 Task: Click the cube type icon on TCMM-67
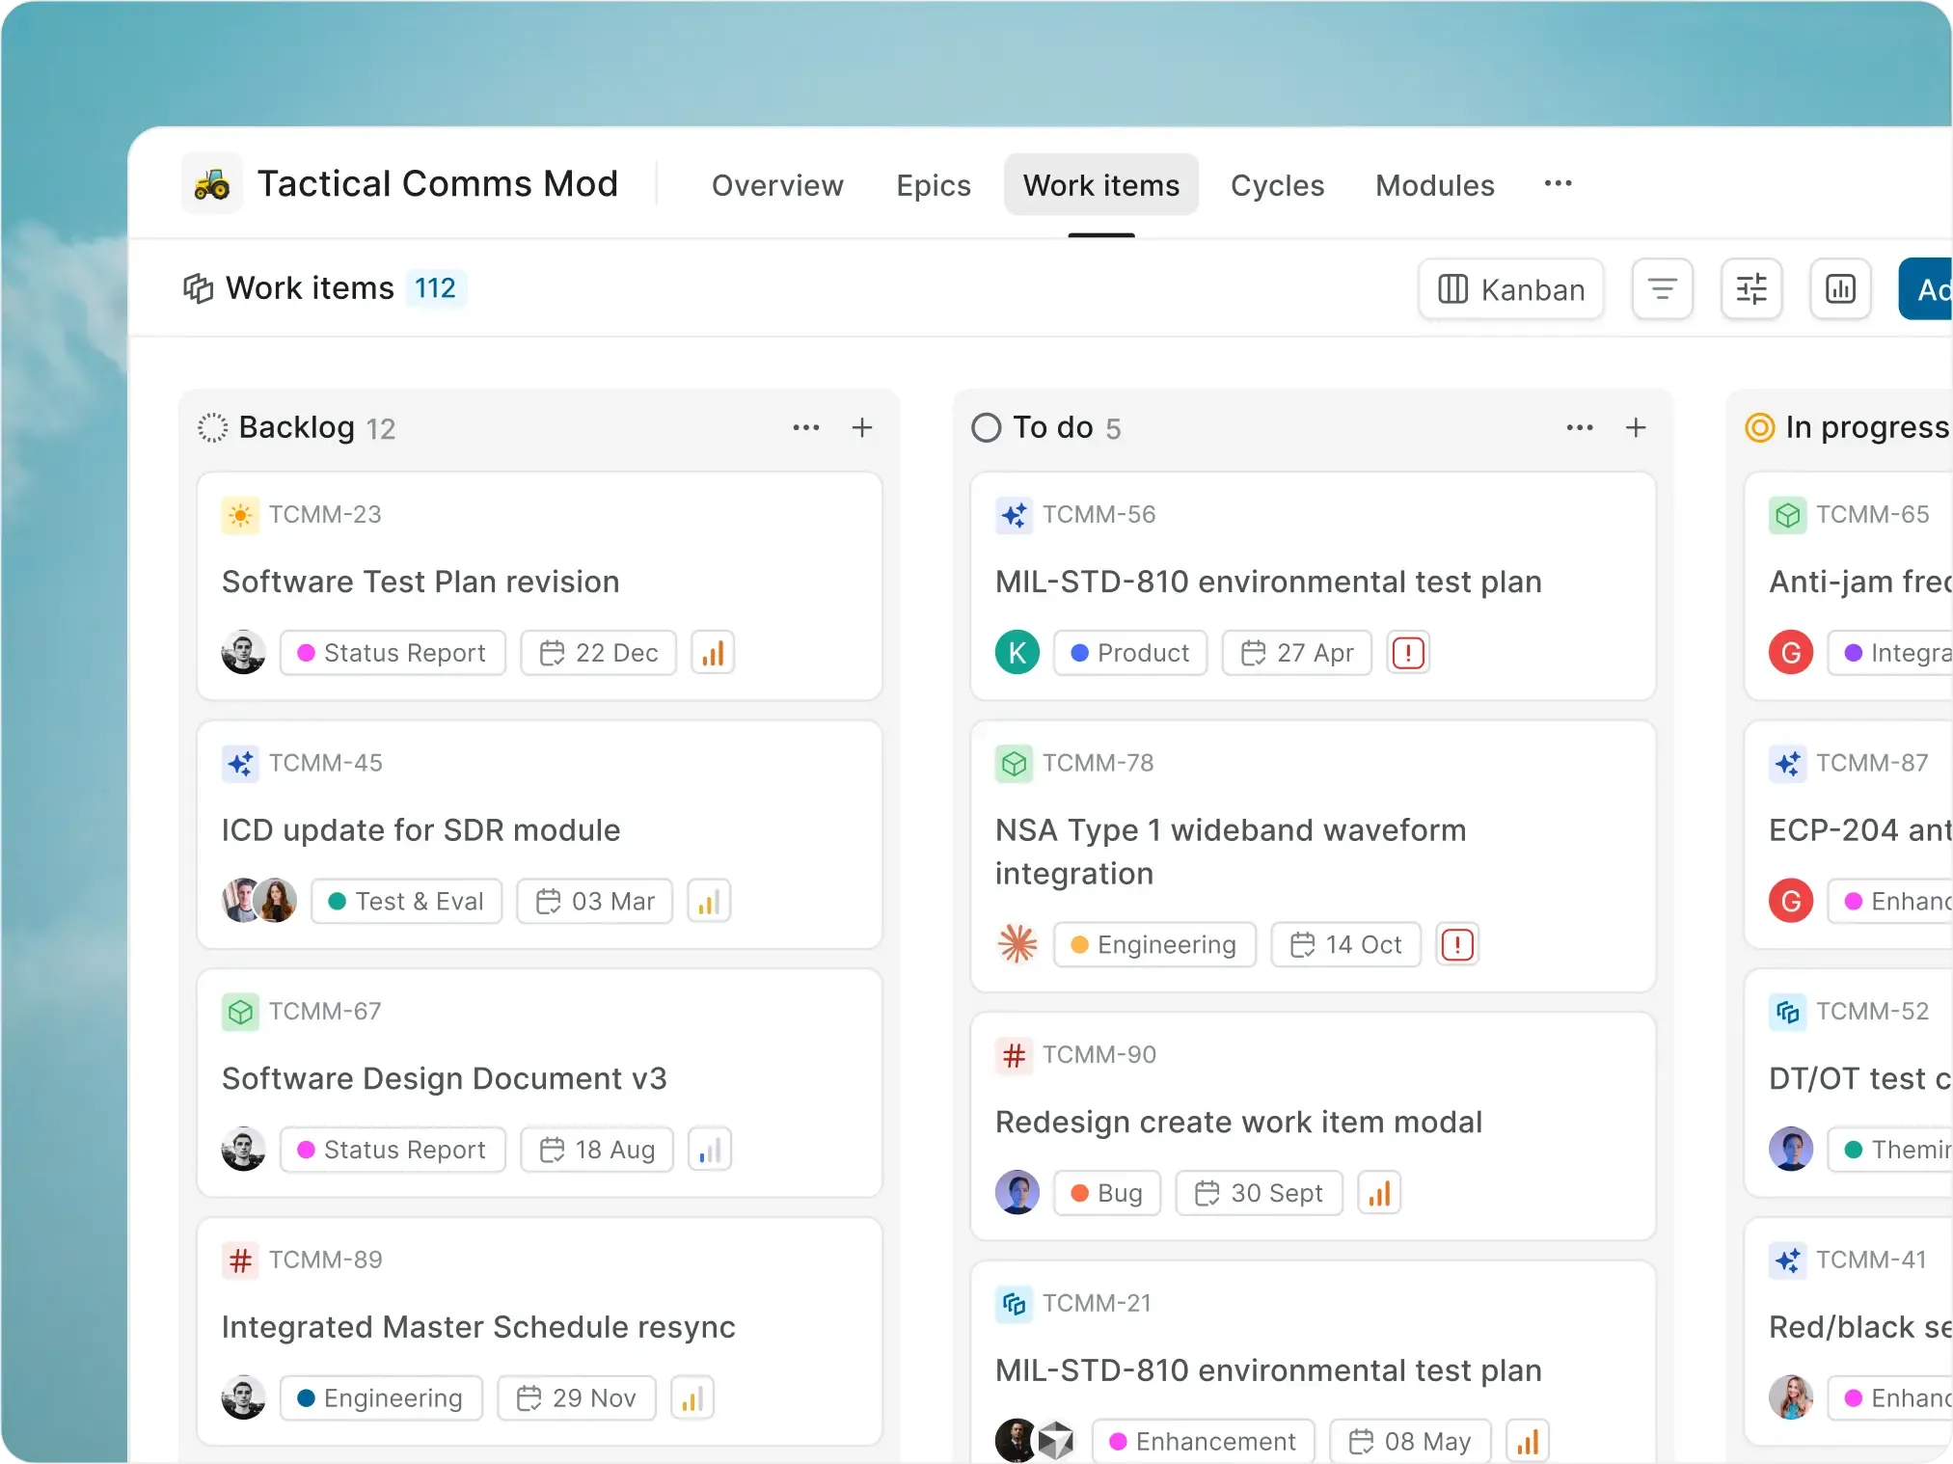coord(240,1012)
